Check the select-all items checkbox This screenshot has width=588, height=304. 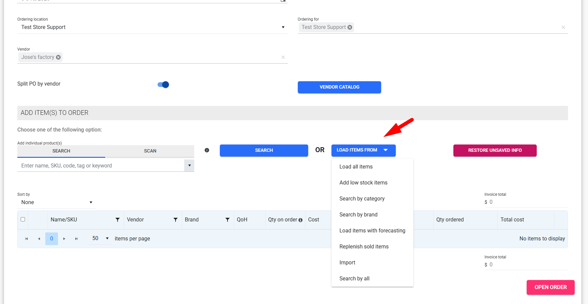[x=23, y=219]
